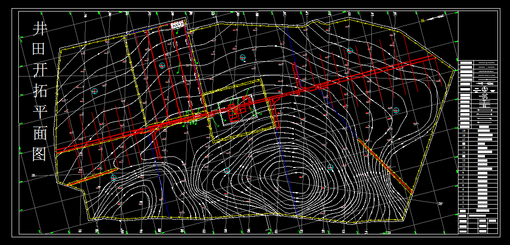Select legend table row numbered 11
Screen dimensions: 510x245
478,165
